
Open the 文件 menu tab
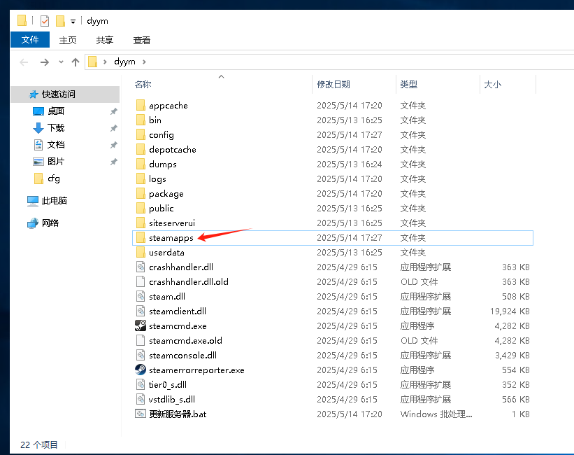click(x=30, y=40)
